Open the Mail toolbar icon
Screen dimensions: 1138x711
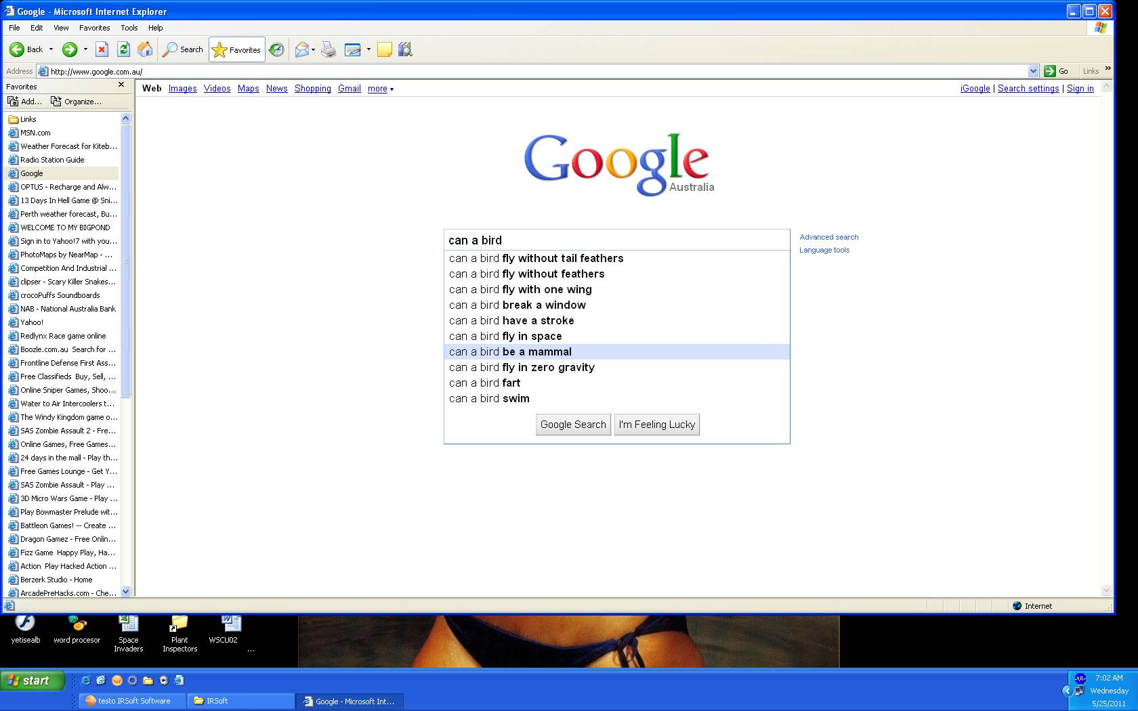tap(301, 49)
